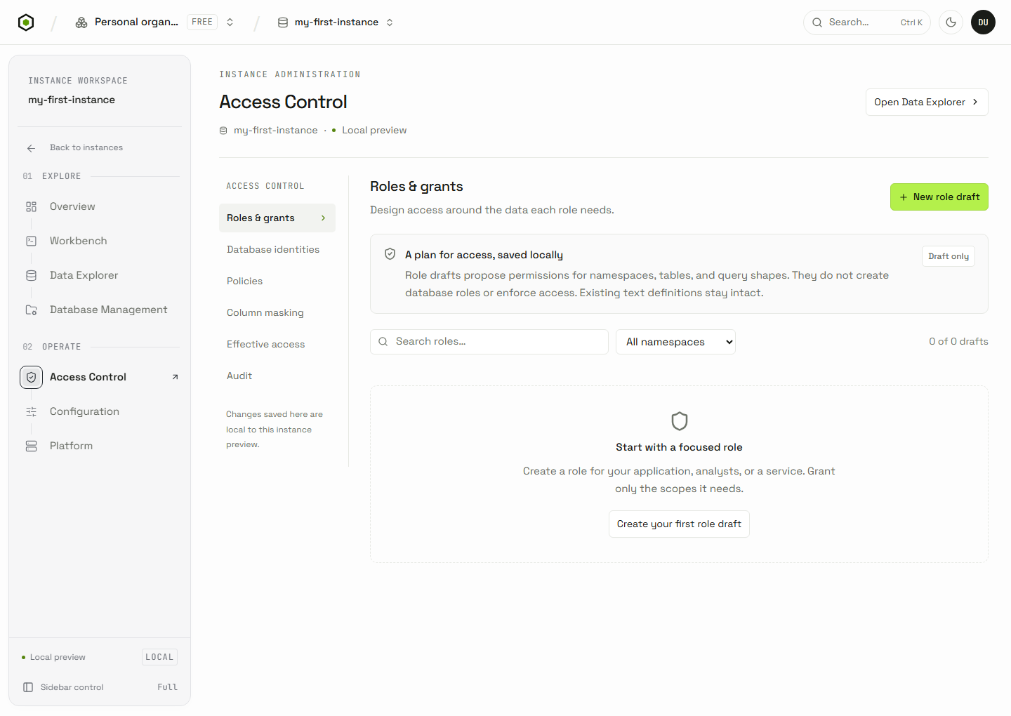The width and height of the screenshot is (1011, 716).
Task: Click the magnifier icon in the roles search
Action: click(383, 342)
